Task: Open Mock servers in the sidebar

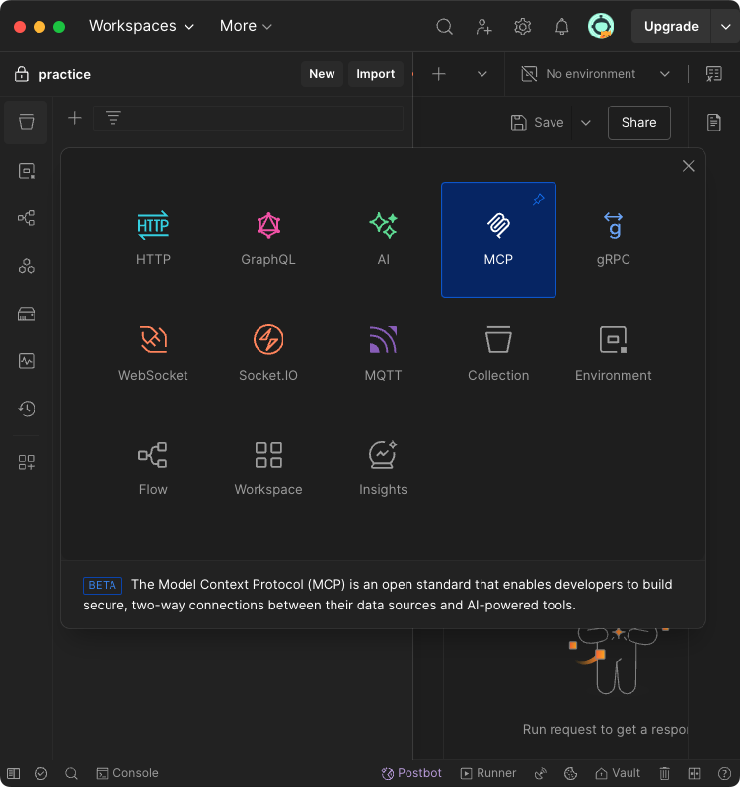Action: click(26, 314)
